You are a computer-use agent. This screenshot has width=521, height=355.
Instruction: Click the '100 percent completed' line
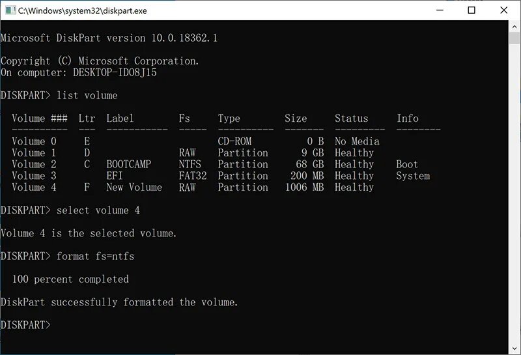[70, 279]
